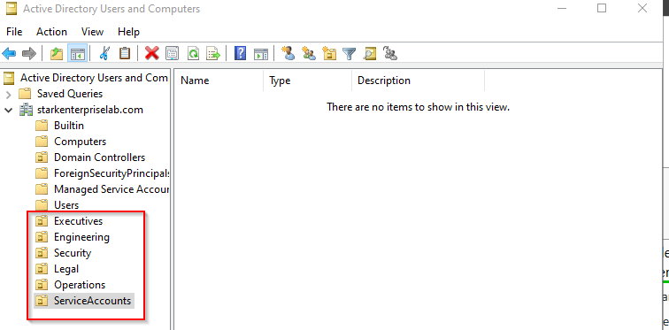This screenshot has height=330, width=669.
Task: Select the Executives OU
Action: pyautogui.click(x=78, y=221)
